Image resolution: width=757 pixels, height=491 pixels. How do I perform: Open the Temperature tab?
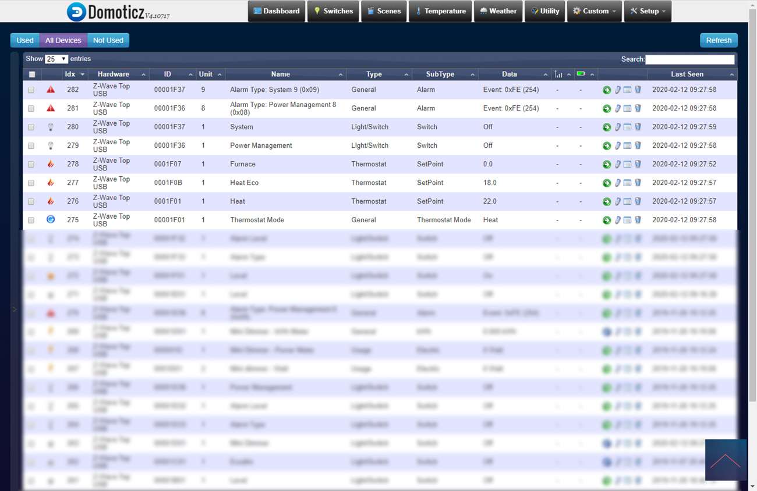(x=440, y=11)
